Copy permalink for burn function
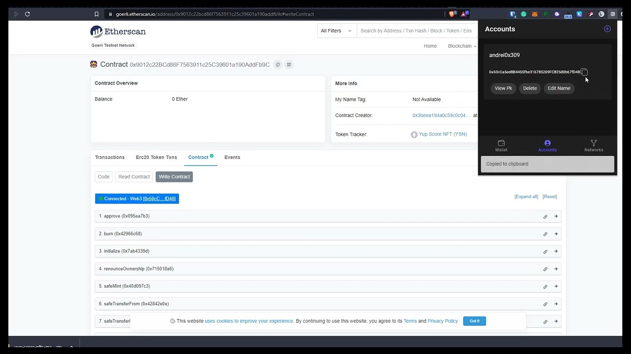 pyautogui.click(x=545, y=234)
